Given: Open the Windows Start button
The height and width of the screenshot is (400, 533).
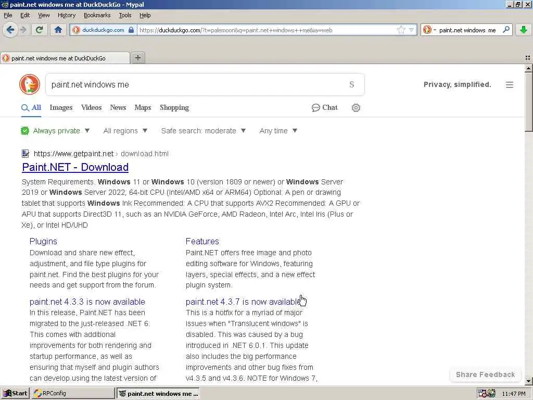Looking at the screenshot, I should click(x=15, y=393).
